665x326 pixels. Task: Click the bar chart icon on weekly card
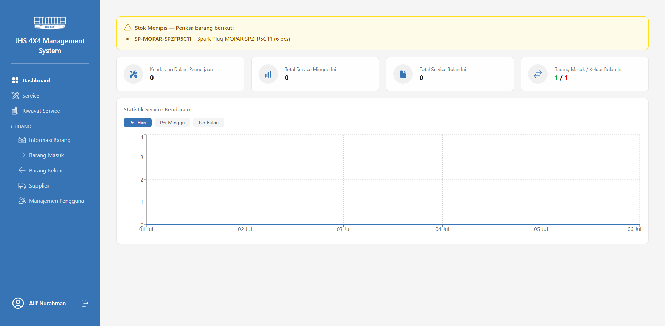pyautogui.click(x=268, y=74)
